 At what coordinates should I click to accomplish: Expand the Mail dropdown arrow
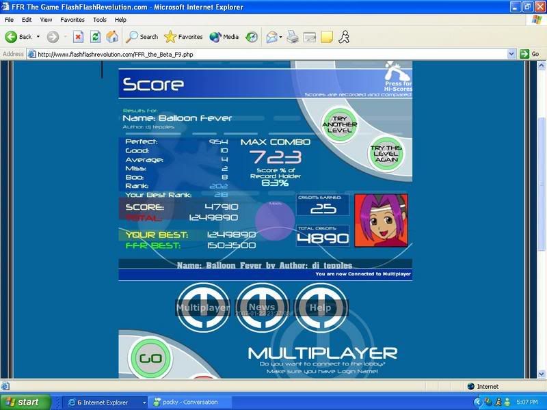tap(280, 37)
